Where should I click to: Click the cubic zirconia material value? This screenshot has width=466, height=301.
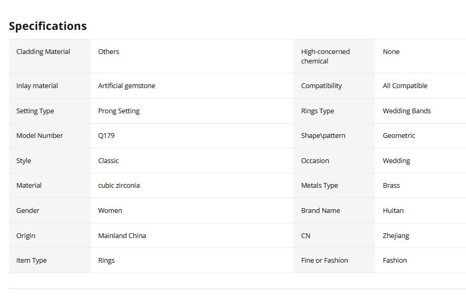[x=119, y=185]
